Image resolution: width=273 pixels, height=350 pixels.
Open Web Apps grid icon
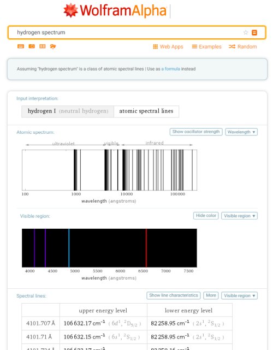(156, 46)
